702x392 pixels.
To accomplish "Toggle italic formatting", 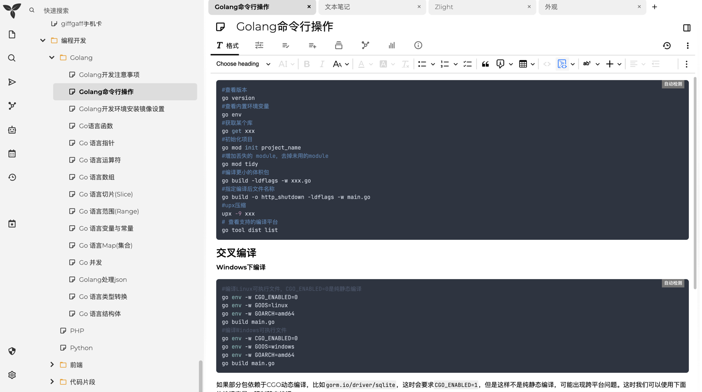I will [x=322, y=64].
